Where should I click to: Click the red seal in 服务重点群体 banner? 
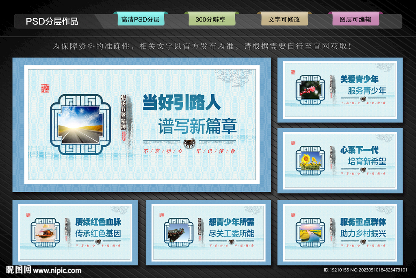[293, 215]
